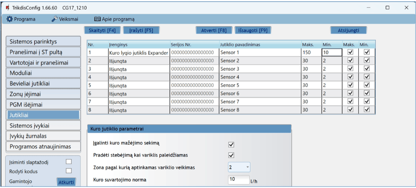Open device type cell for Sensor 2
Image resolution: width=416 pixels, height=188 pixels.
click(x=139, y=61)
